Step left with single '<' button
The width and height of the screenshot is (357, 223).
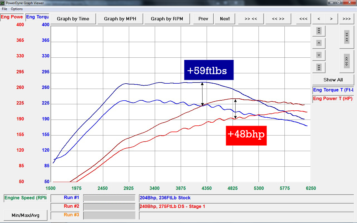tap(319, 19)
